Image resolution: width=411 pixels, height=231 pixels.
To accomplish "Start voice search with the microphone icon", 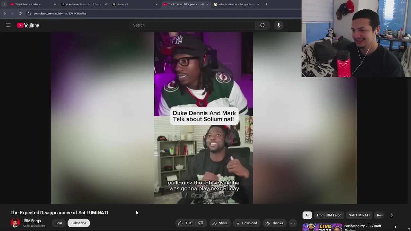I will [279, 25].
